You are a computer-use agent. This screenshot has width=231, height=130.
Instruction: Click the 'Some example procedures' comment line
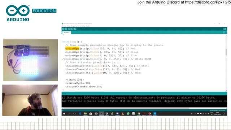115,45
